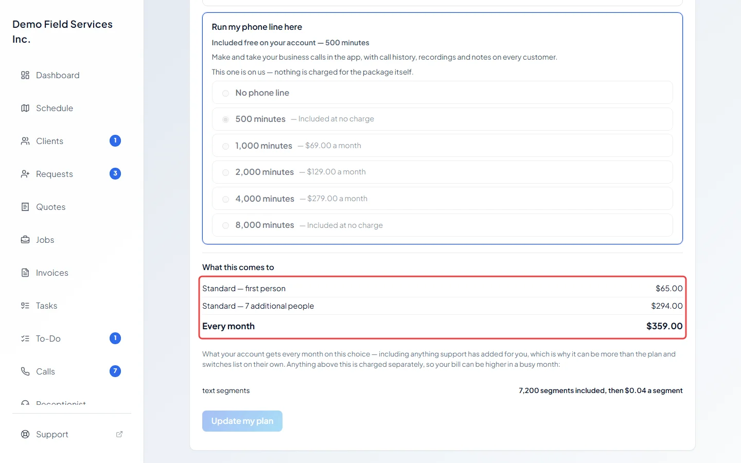Click the Clients notification badge
This screenshot has height=463, width=741.
115,140
